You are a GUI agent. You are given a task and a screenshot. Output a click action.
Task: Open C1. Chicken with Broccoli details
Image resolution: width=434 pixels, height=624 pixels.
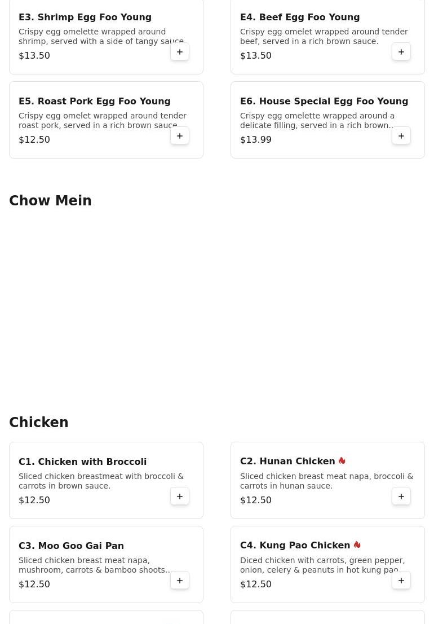click(x=83, y=462)
